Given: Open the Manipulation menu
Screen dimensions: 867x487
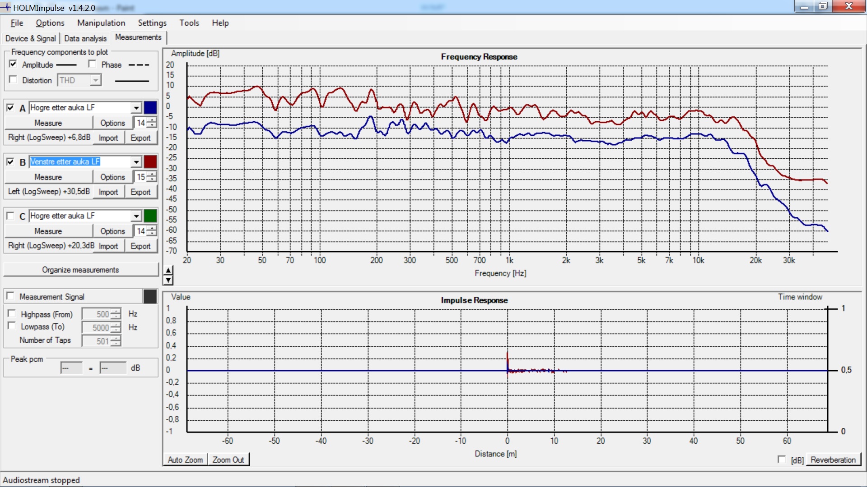Looking at the screenshot, I should coord(101,23).
